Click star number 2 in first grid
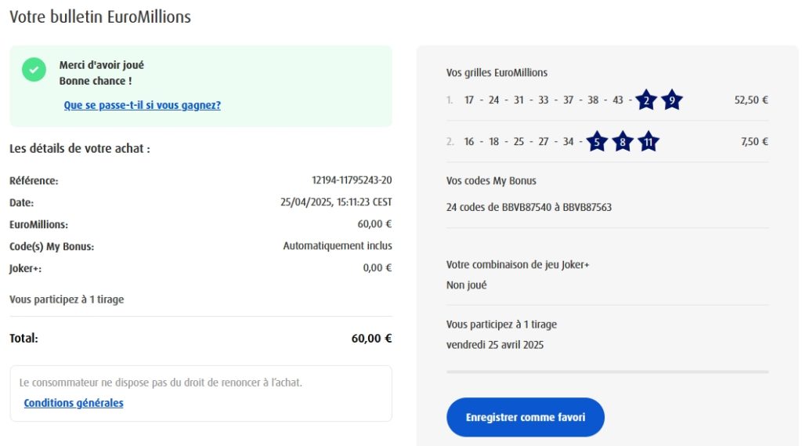This screenshot has width=802, height=446. point(646,100)
